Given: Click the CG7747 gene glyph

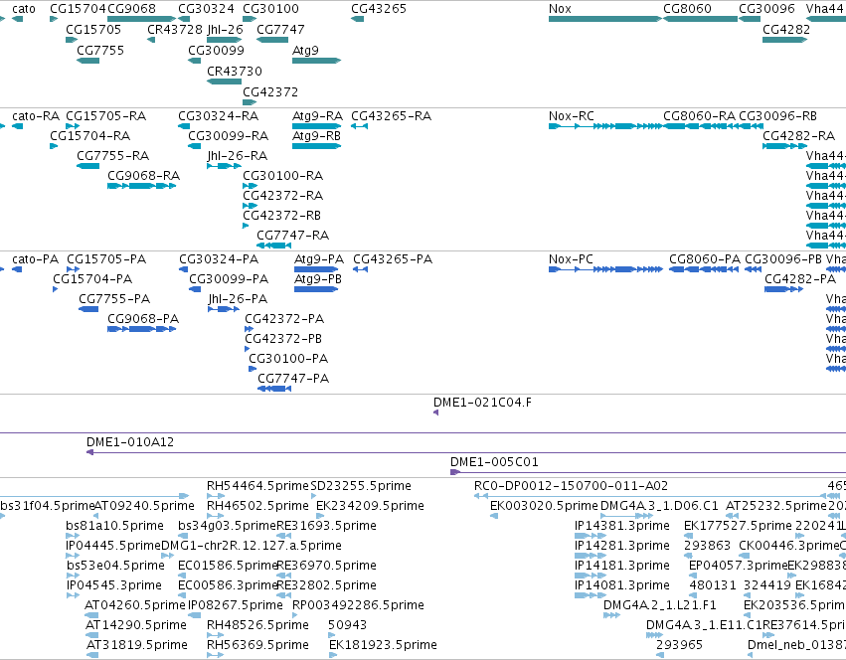Looking at the screenshot, I should [x=272, y=40].
